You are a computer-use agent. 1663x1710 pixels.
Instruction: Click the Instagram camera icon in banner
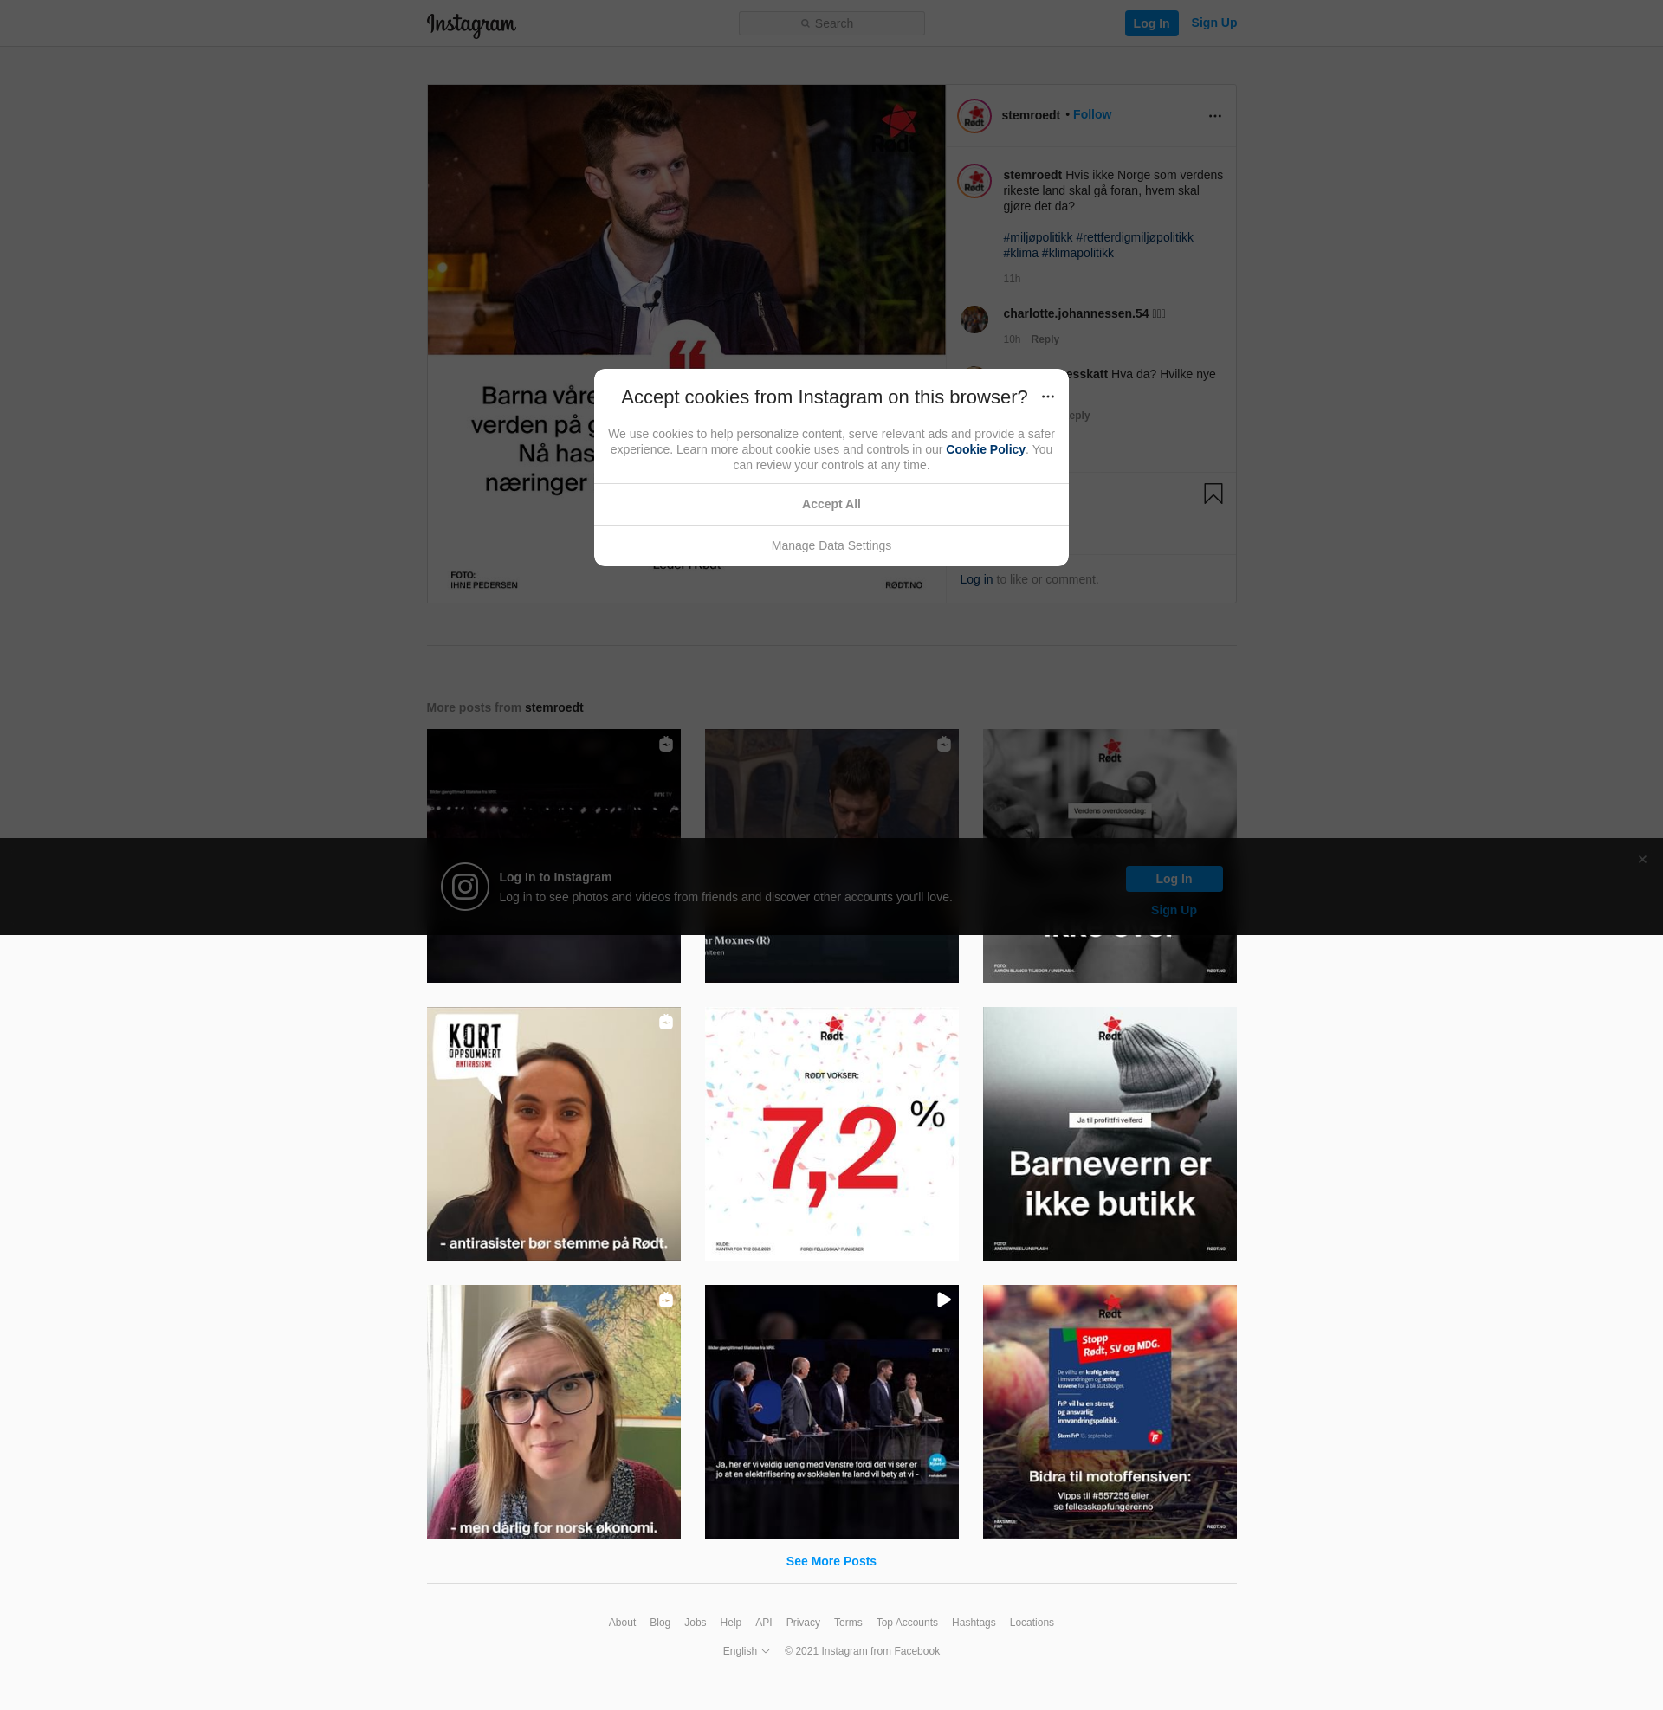tap(464, 887)
